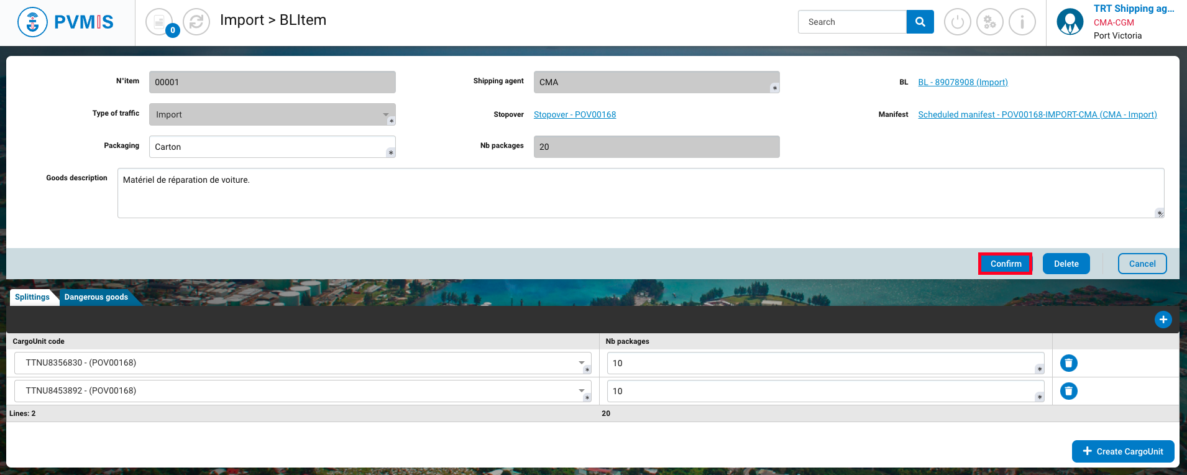This screenshot has width=1187, height=475.
Task: Expand the TTNU8453892 CargoUnit code dropdown
Action: (582, 390)
